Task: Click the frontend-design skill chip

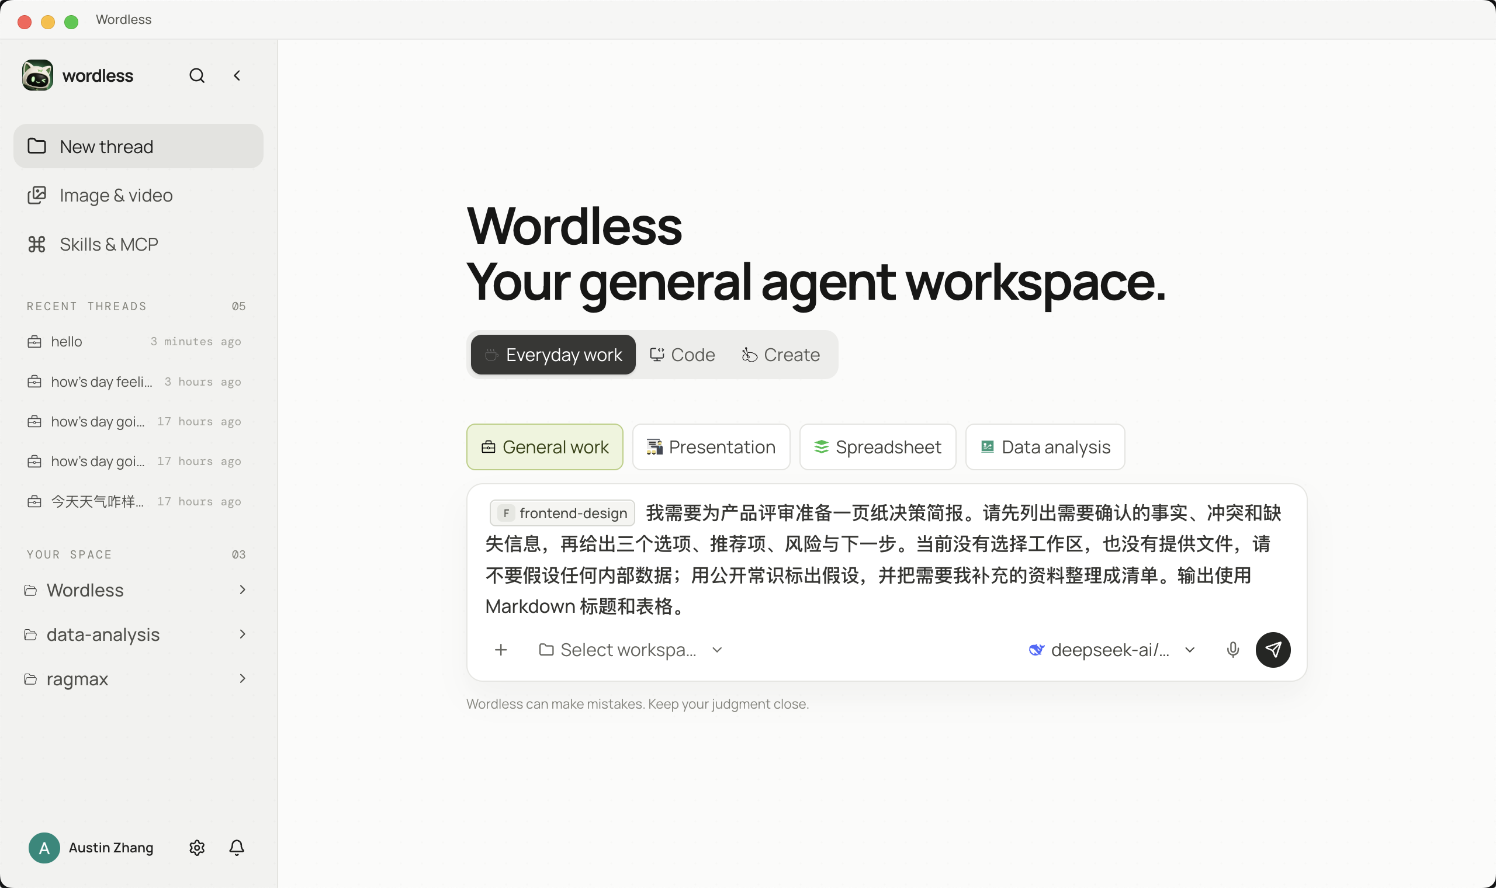Action: (x=562, y=513)
